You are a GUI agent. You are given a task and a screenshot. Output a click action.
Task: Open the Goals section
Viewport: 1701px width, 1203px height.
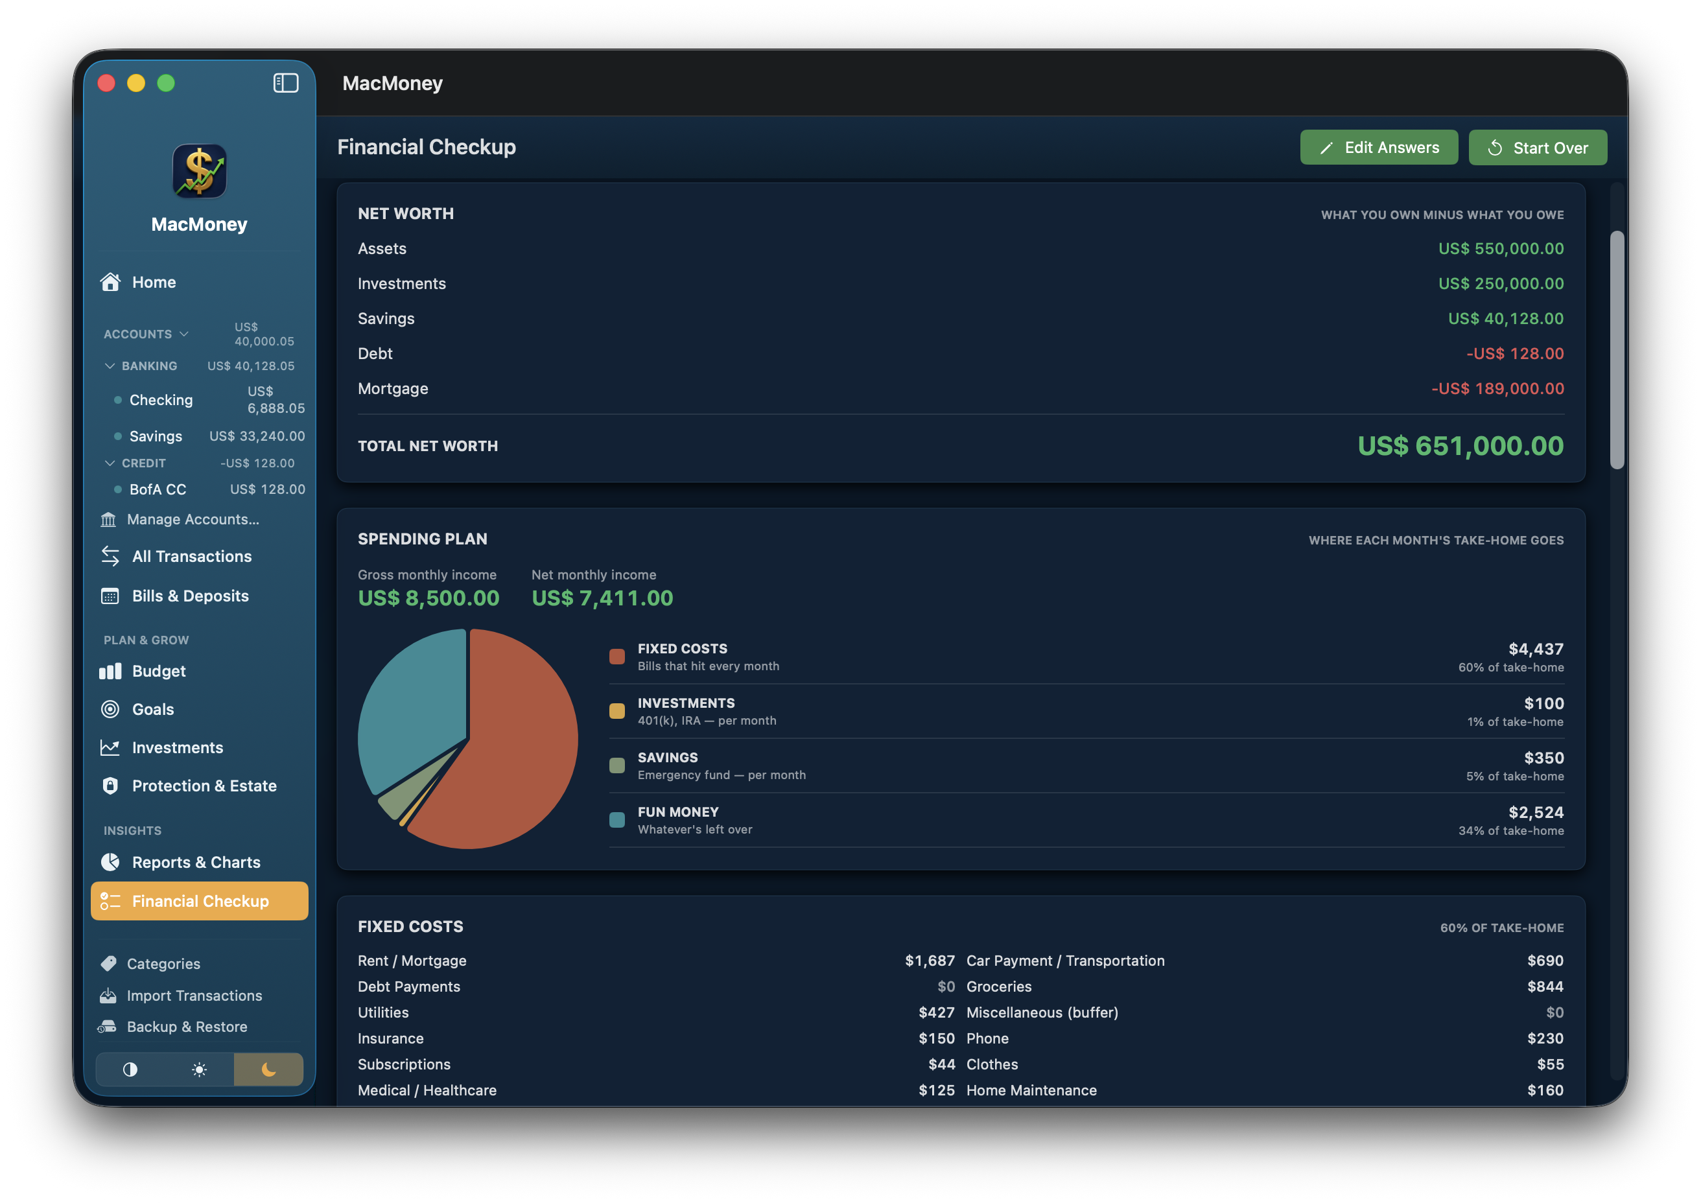(199, 709)
